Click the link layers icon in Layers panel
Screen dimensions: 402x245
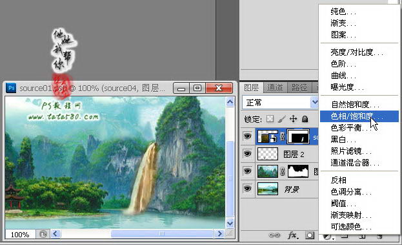point(275,235)
